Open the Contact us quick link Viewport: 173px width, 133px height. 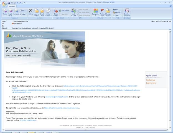tap(151, 80)
